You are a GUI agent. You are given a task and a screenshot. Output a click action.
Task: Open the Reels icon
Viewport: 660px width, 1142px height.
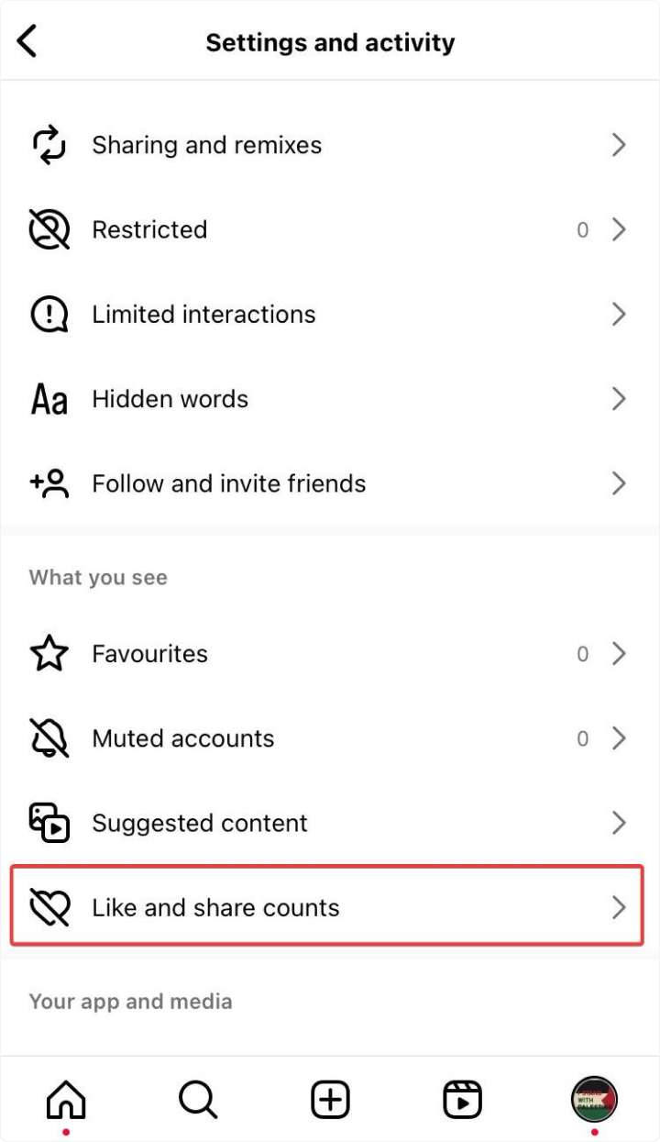[x=462, y=1098]
